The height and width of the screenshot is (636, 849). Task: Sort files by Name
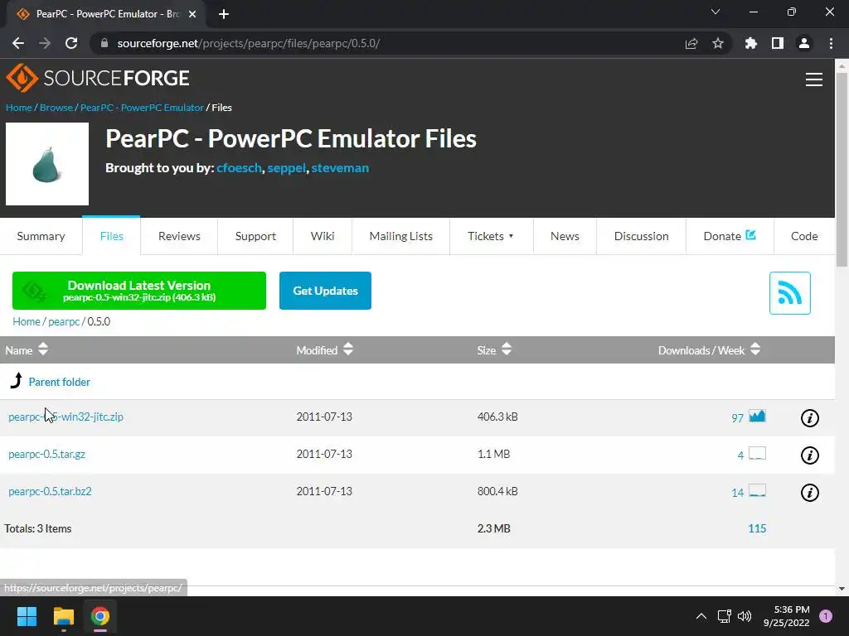tap(27, 350)
